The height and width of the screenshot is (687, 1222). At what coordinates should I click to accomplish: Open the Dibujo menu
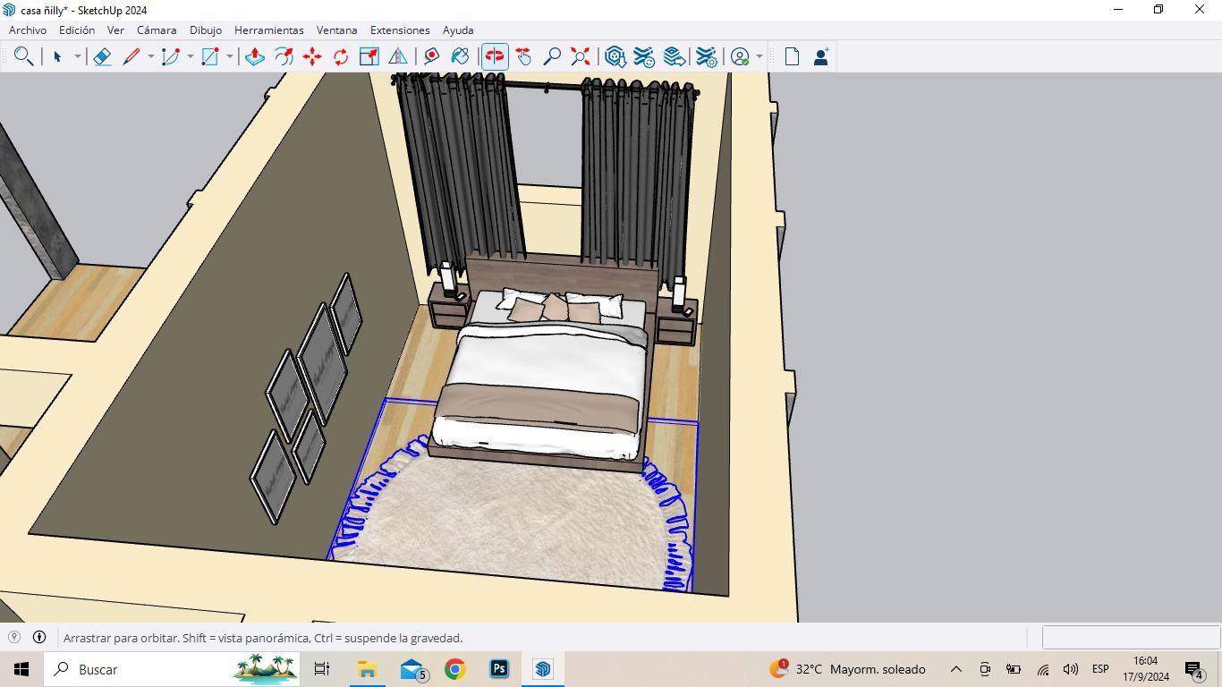(x=206, y=30)
